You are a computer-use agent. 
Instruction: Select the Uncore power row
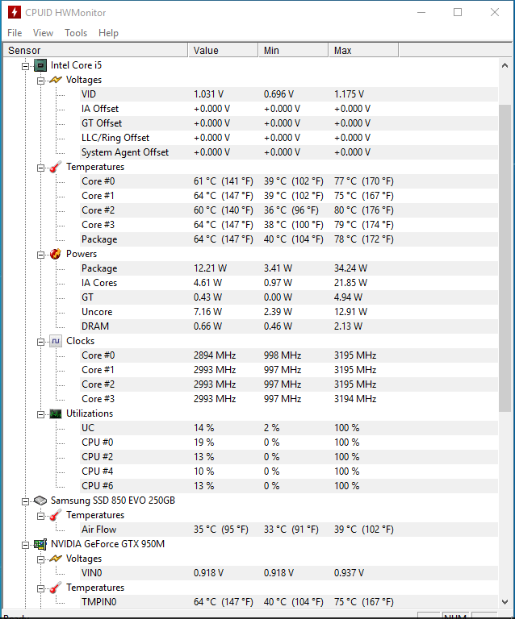(288, 312)
